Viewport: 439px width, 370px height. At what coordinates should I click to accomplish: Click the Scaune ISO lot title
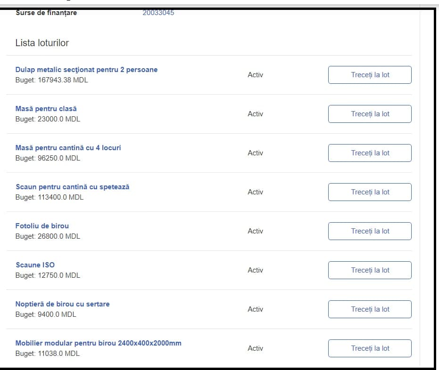coord(35,265)
